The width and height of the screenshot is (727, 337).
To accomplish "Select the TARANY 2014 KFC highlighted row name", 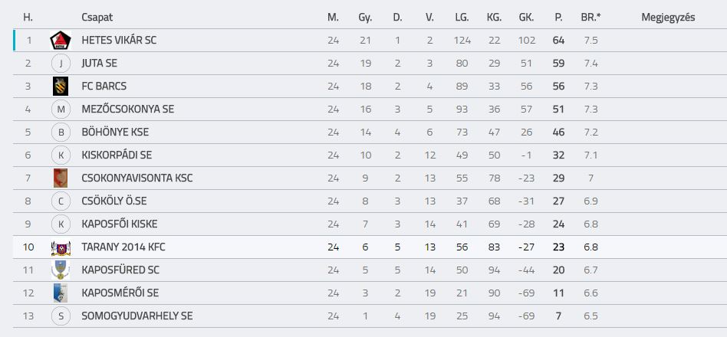I will click(123, 247).
